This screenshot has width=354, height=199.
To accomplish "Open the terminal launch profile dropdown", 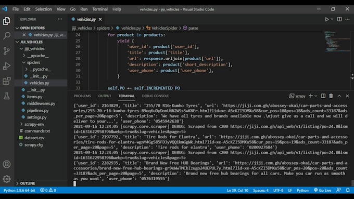I will click(x=316, y=96).
